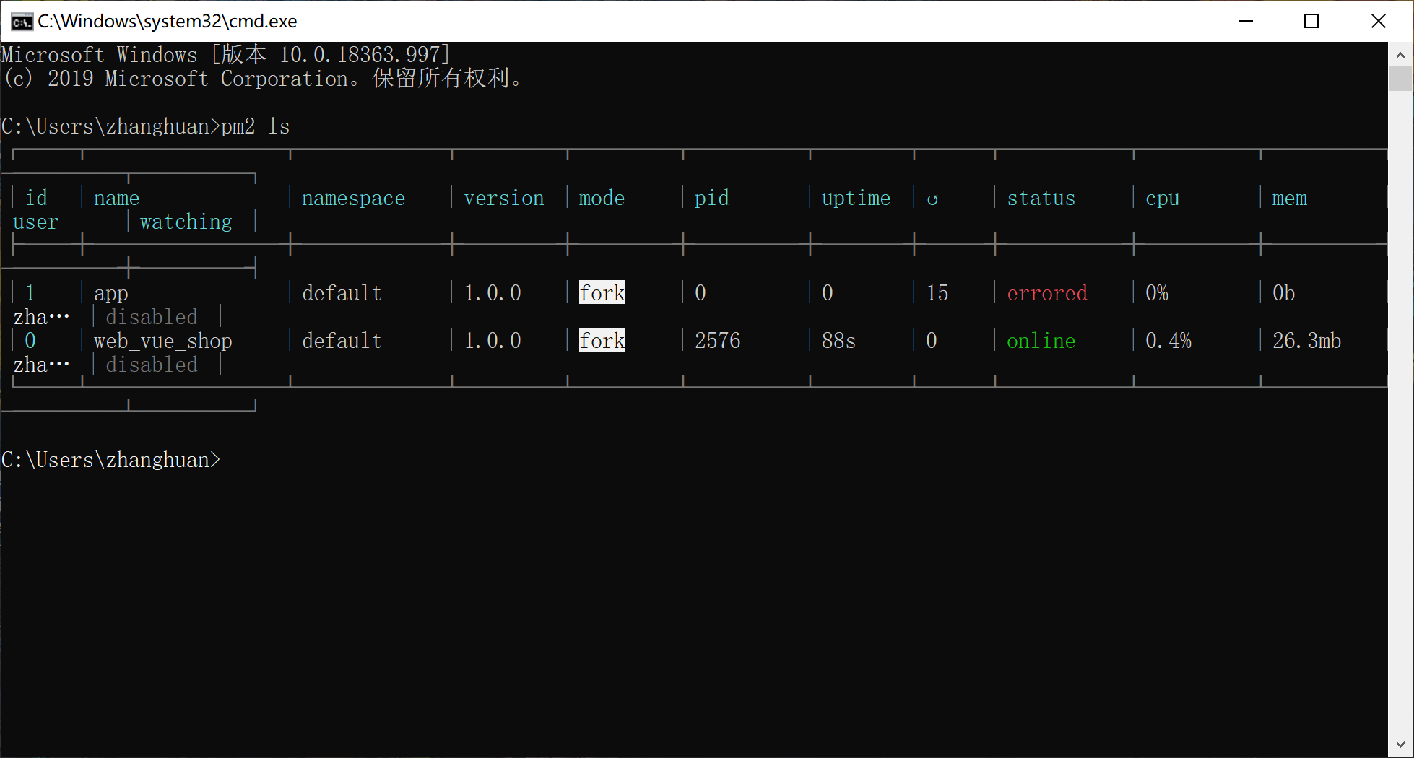
Task: Click the 'status' column header
Action: pos(1041,198)
